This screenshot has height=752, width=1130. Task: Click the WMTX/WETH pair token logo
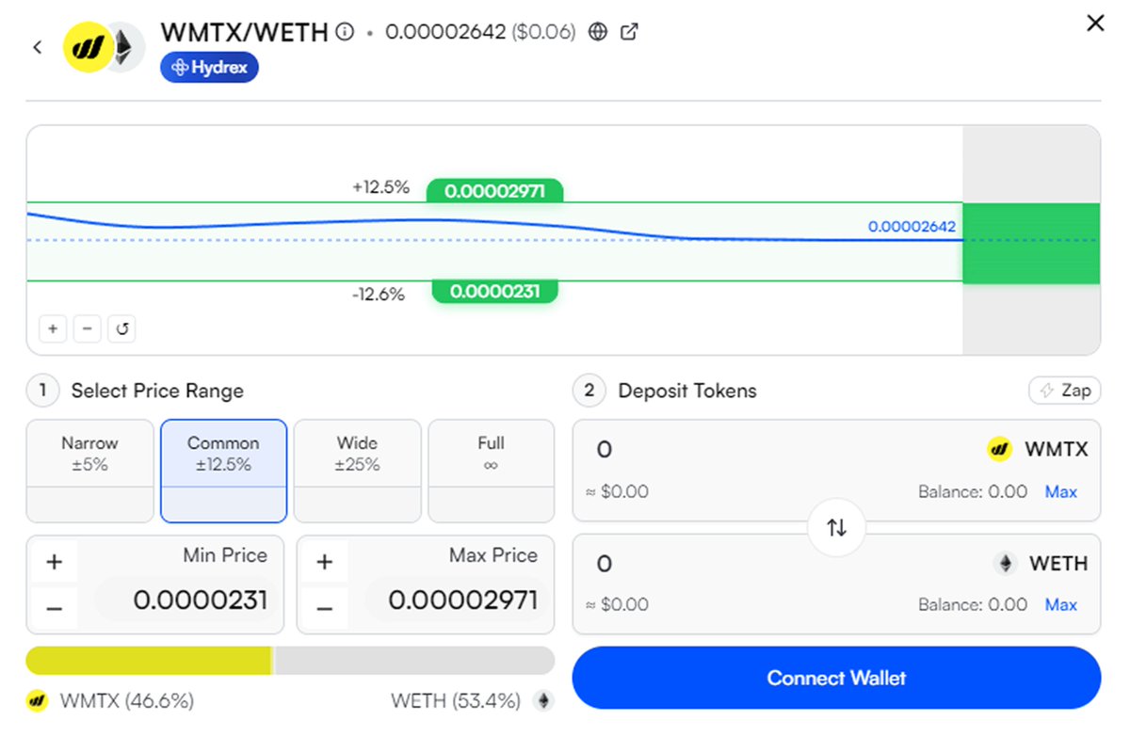tap(104, 47)
